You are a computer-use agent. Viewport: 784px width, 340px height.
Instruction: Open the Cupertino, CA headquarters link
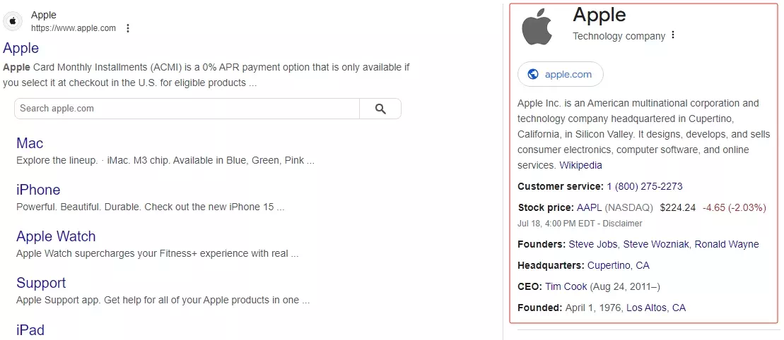point(618,265)
